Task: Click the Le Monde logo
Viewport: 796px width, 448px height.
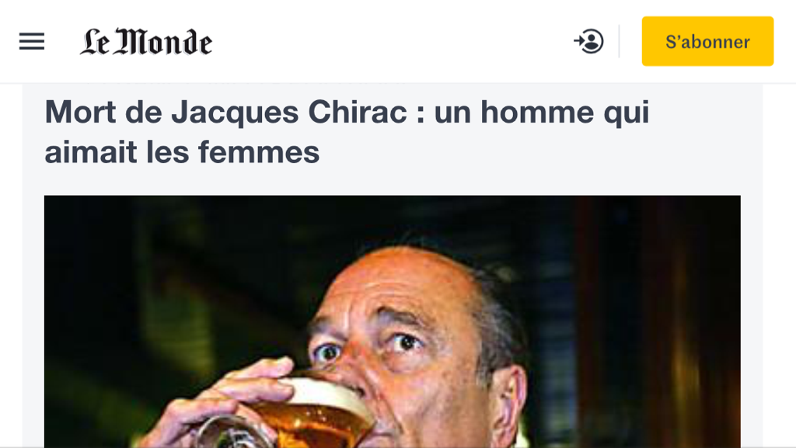Action: [x=146, y=42]
